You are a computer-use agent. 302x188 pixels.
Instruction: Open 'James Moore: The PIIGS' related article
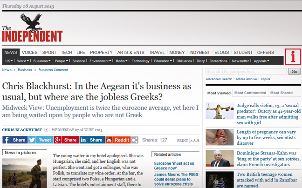tap(176, 179)
